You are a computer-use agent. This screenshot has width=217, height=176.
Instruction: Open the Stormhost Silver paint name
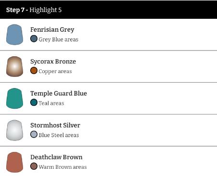[x=55, y=125]
